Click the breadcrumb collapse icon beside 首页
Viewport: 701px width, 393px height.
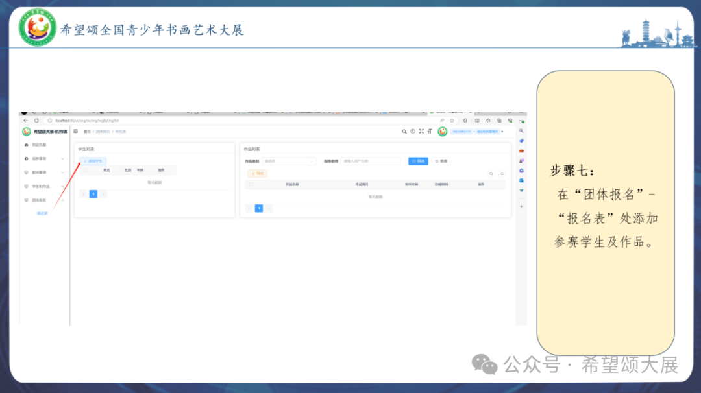coord(75,131)
